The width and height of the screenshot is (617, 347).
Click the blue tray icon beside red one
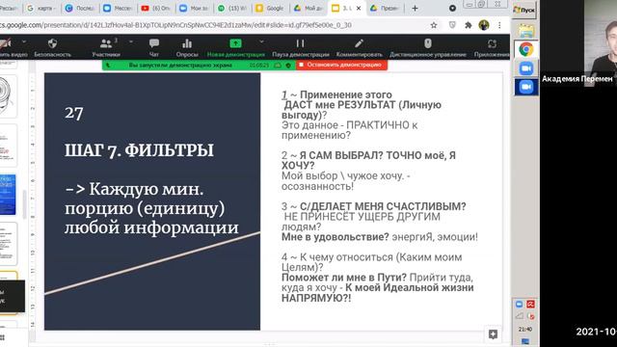coord(519,305)
